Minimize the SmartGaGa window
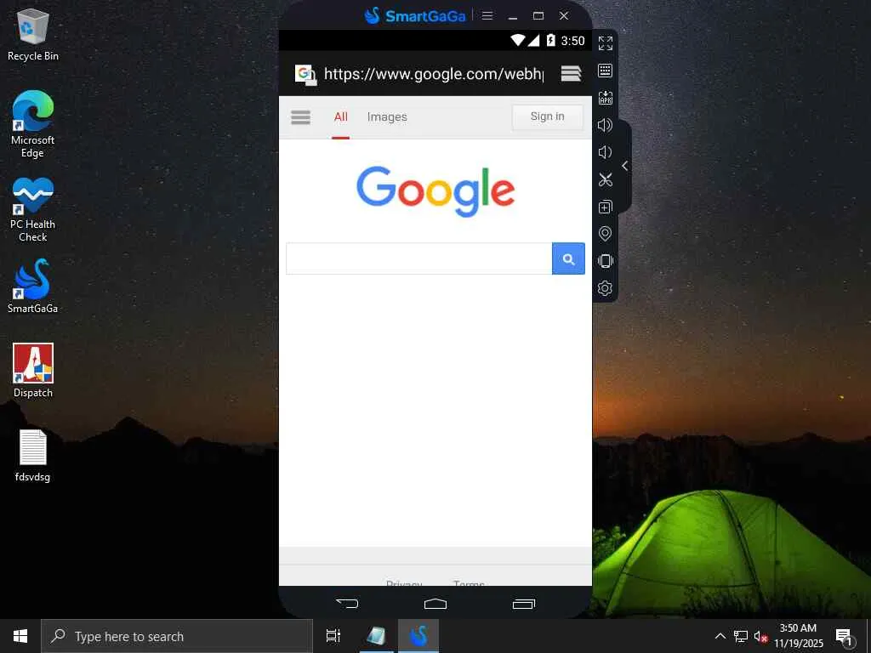 [x=513, y=16]
